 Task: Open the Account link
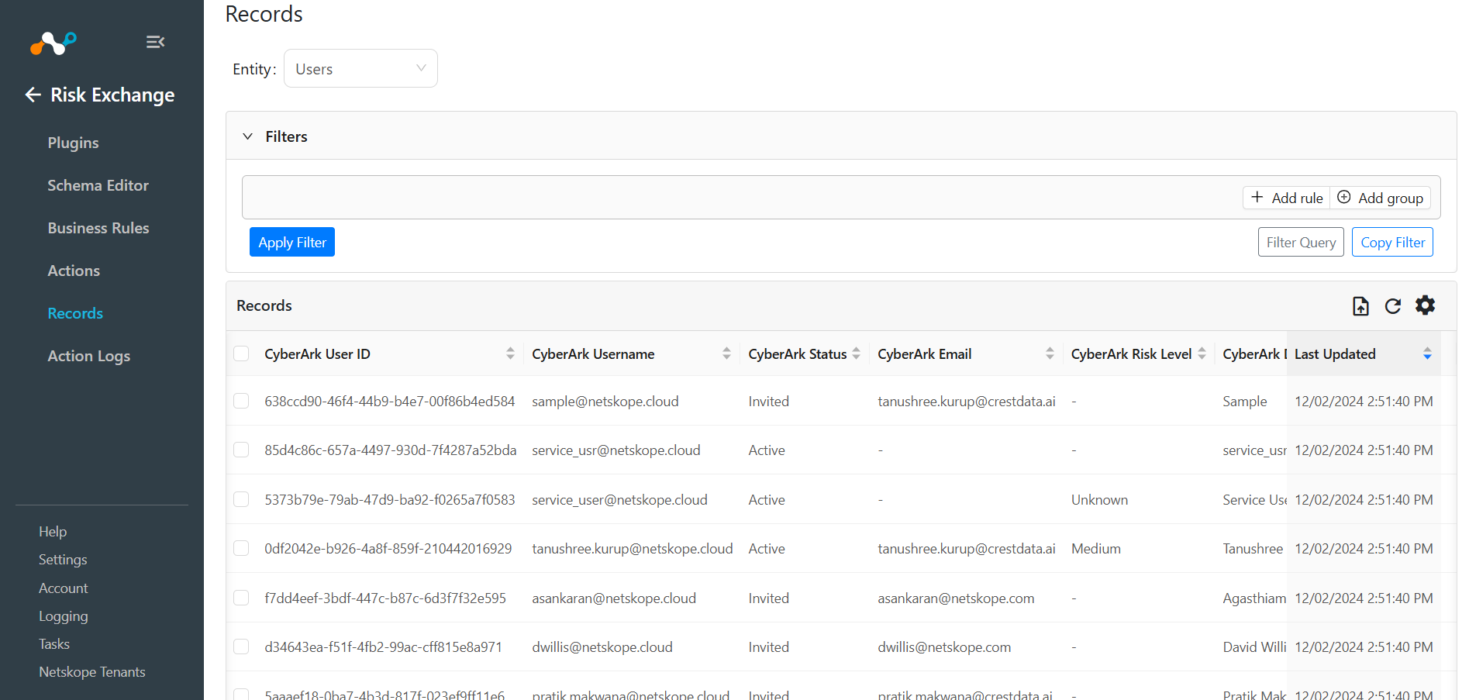coord(64,588)
